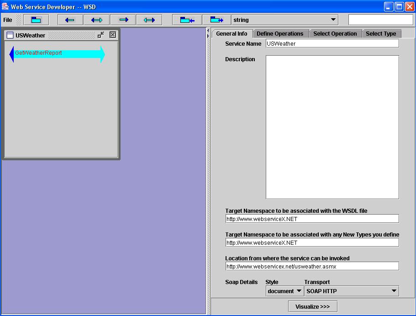This screenshot has width=416, height=316.
Task: Click the USWeather frame title text
Action: [x=30, y=35]
